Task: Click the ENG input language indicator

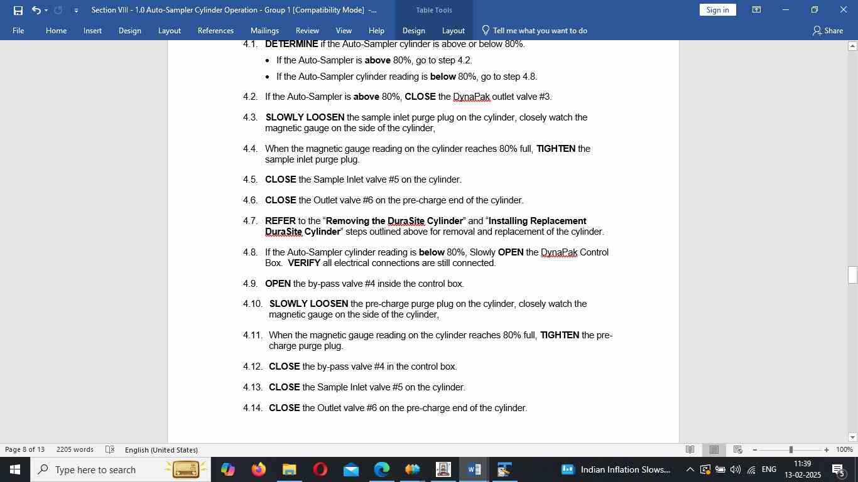Action: click(x=769, y=469)
